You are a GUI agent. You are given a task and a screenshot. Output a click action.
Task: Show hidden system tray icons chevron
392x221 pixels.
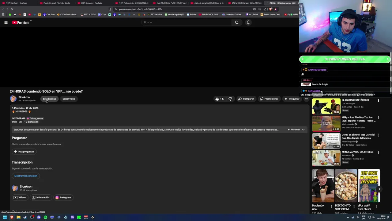[x=348, y=217]
